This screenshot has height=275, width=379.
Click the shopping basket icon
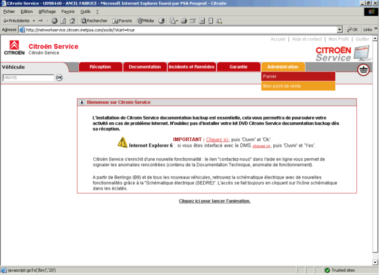click(x=363, y=69)
